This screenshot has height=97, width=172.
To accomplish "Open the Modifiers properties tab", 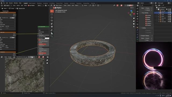I will tap(137, 30).
